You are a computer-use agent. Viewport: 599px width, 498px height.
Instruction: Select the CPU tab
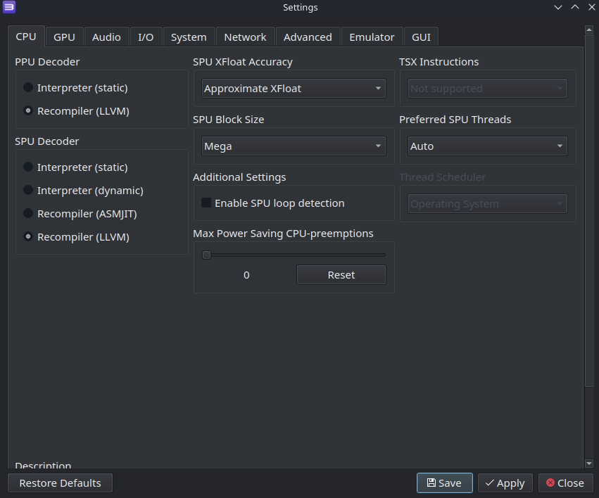[x=26, y=37]
